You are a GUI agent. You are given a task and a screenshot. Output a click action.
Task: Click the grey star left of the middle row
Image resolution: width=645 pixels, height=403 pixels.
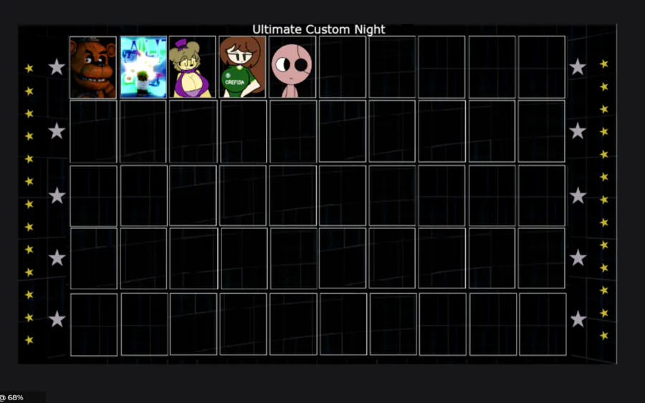[x=57, y=195]
